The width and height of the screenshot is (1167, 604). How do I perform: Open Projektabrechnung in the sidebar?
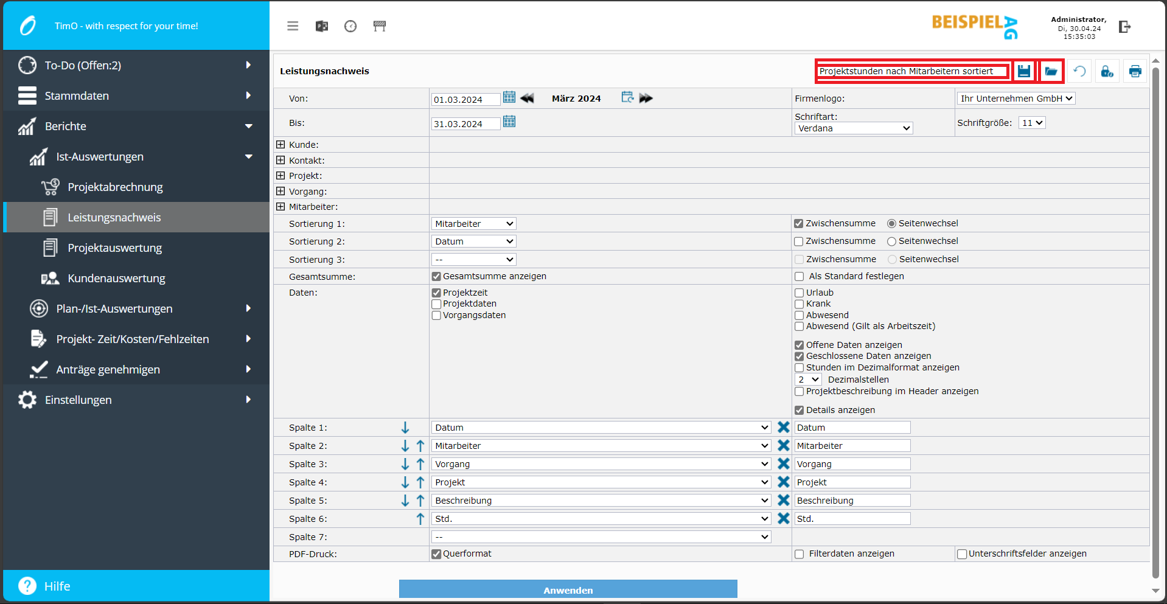pos(115,187)
